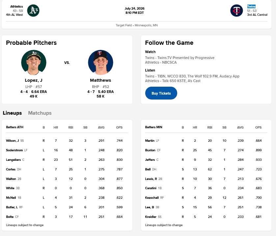Image resolution: width=276 pixels, height=236 pixels.
Task: Open Kreidler's player page
Action: tap(151, 217)
